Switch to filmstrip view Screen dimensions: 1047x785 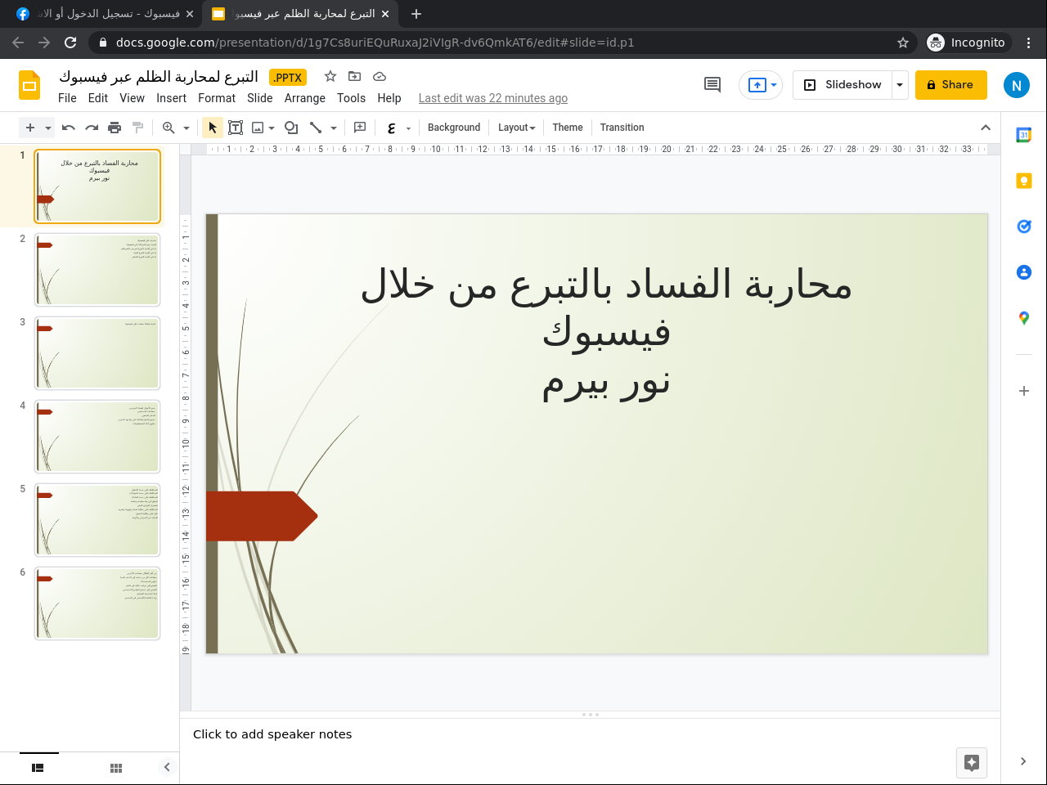tap(38, 768)
